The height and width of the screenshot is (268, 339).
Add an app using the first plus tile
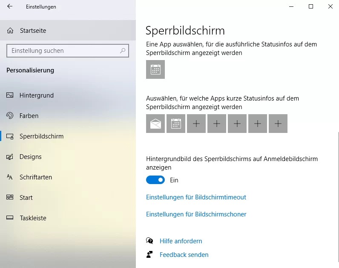click(x=196, y=124)
